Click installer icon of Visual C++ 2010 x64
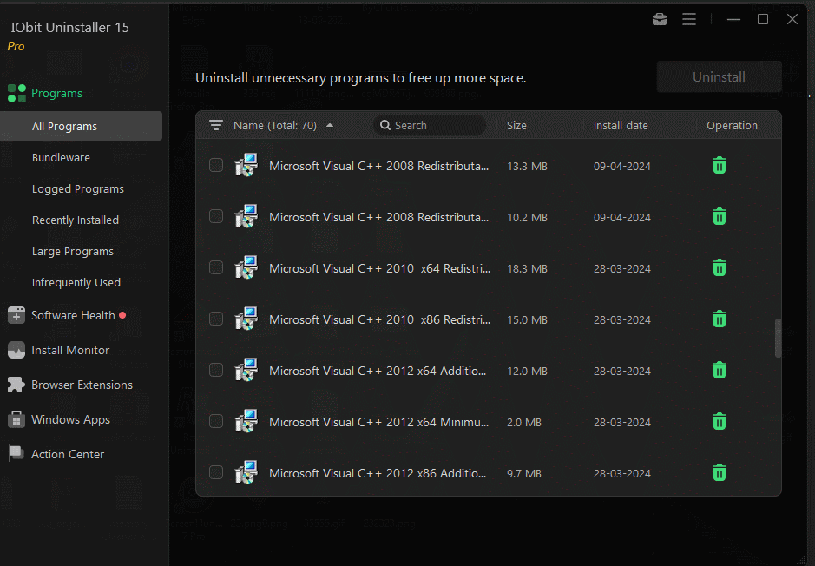The width and height of the screenshot is (815, 566). point(246,267)
